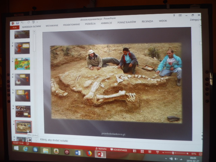Click the Undo arrow icon

pyautogui.click(x=22, y=23)
